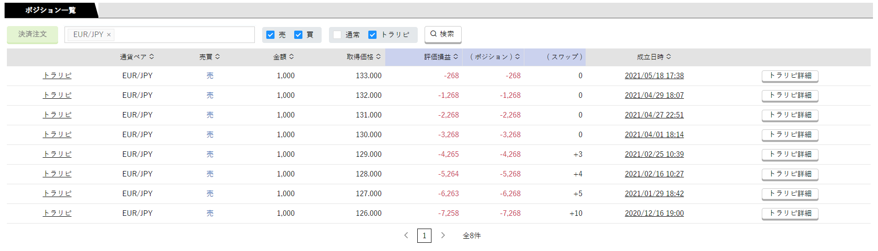The image size is (878, 251).
Task: Click トラリピ詳細 for 2021/02/25 row
Action: [x=790, y=155]
